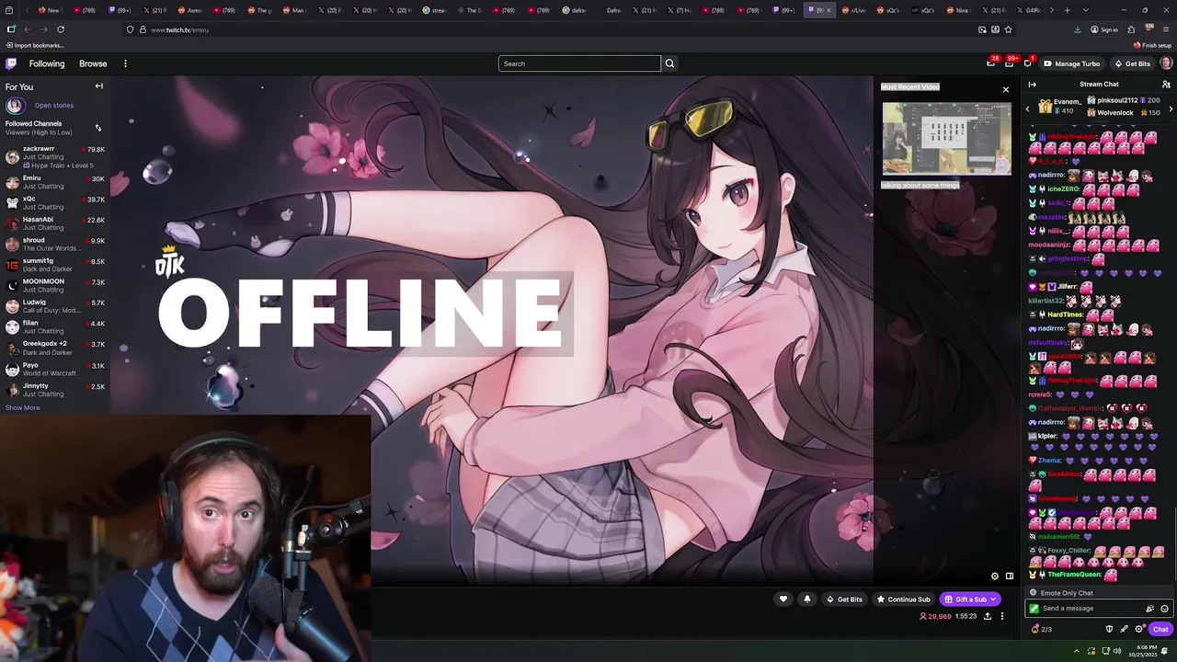This screenshot has width=1177, height=662.
Task: Open the Following tab
Action: click(46, 63)
